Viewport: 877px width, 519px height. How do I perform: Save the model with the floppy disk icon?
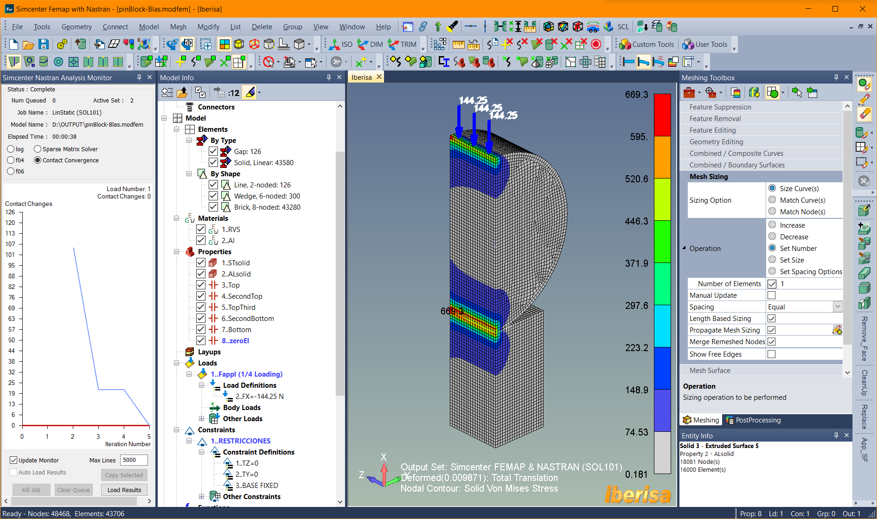(43, 45)
